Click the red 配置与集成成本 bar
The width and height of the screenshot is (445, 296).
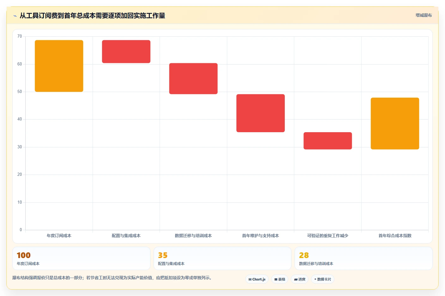pyautogui.click(x=126, y=52)
